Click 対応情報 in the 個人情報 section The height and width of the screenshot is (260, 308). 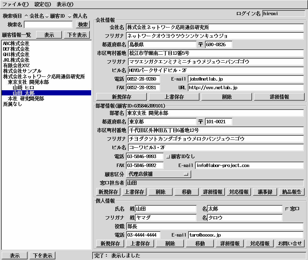point(260,243)
